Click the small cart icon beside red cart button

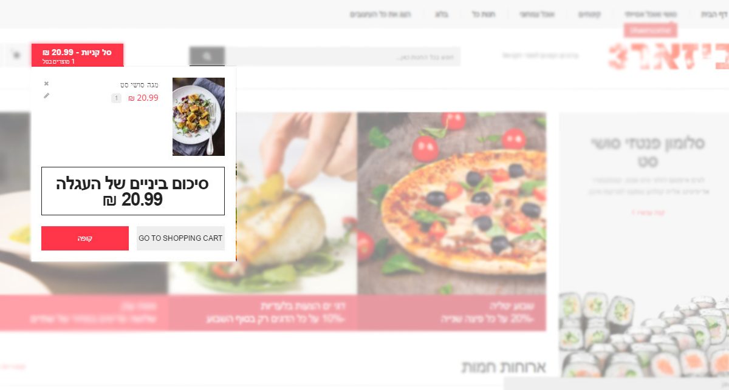click(16, 55)
